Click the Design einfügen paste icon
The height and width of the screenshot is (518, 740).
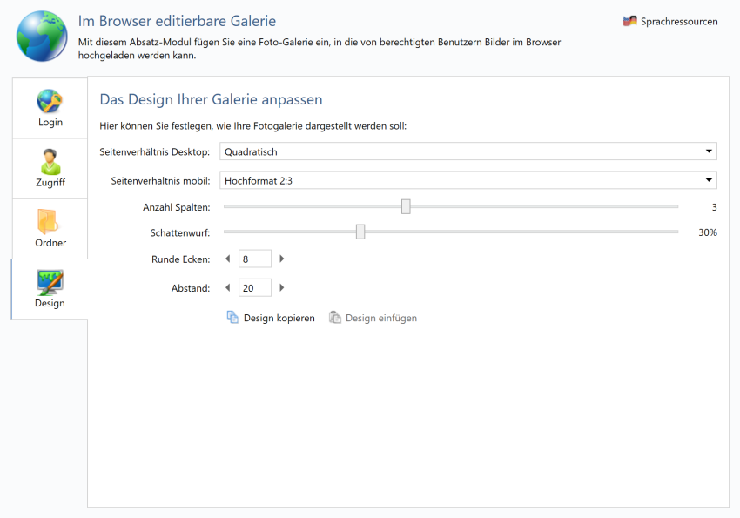[x=334, y=318]
